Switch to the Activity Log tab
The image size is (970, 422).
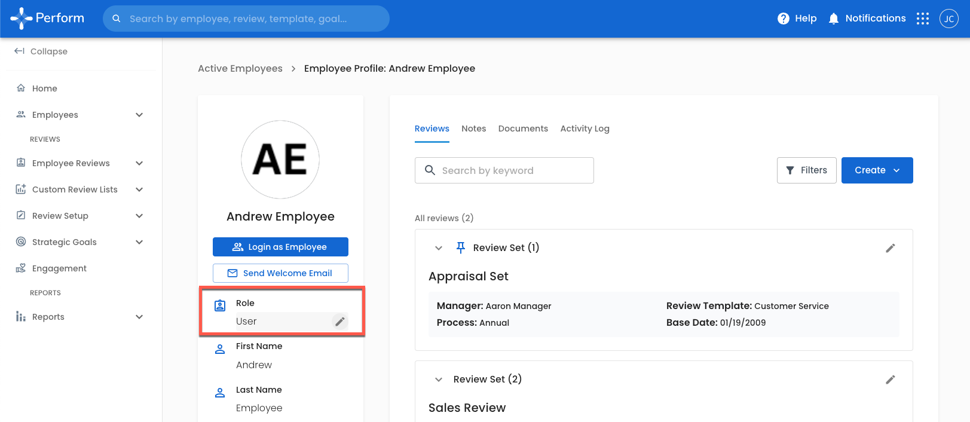(585, 129)
